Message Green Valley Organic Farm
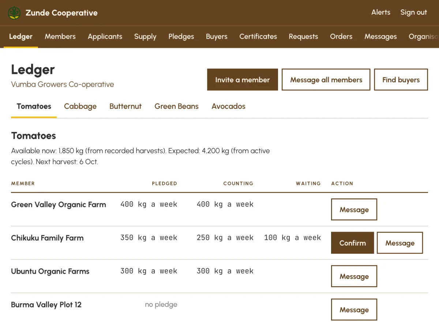The width and height of the screenshot is (439, 326). click(x=354, y=209)
